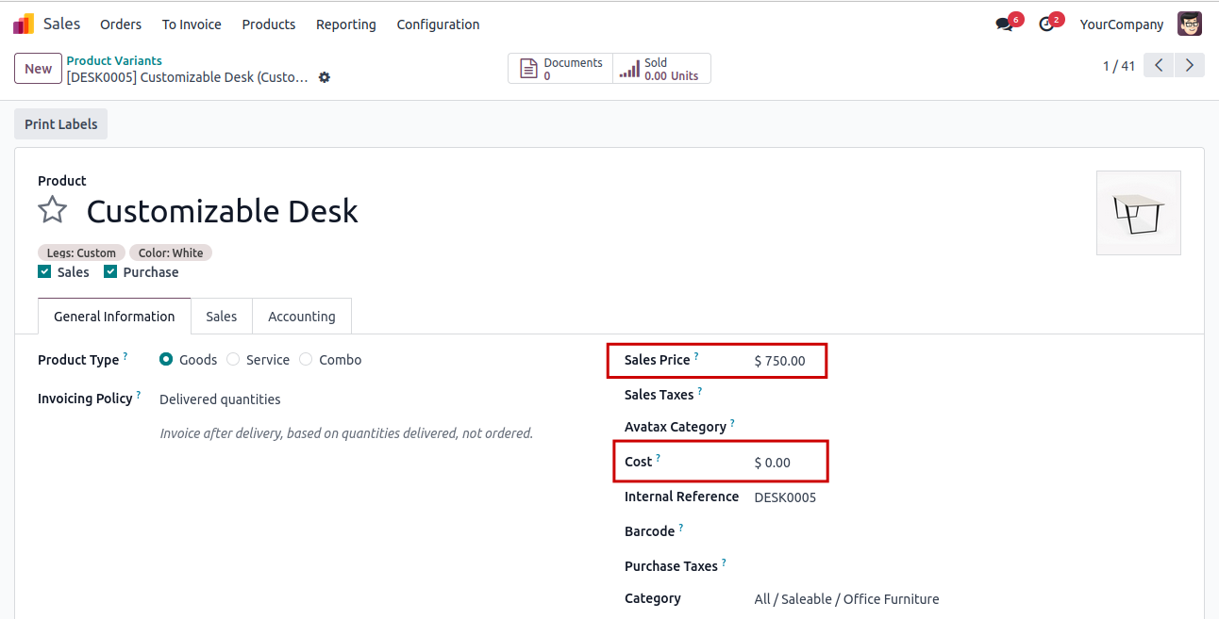Screen dimensions: 1219x619
Task: Toggle the Sales checkbox
Action: pos(44,272)
